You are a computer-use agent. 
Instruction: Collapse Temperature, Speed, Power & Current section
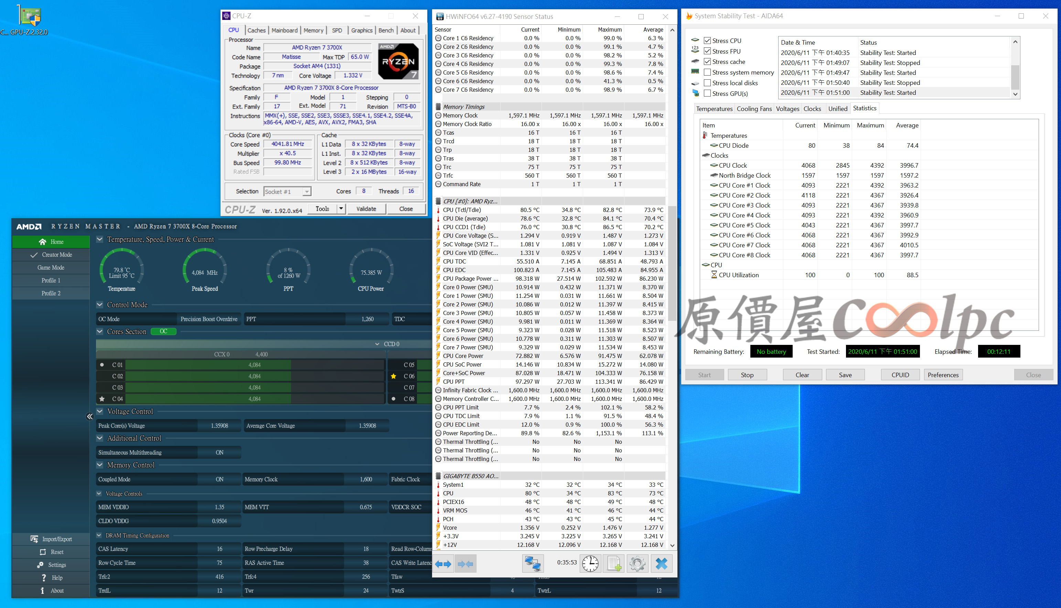99,239
